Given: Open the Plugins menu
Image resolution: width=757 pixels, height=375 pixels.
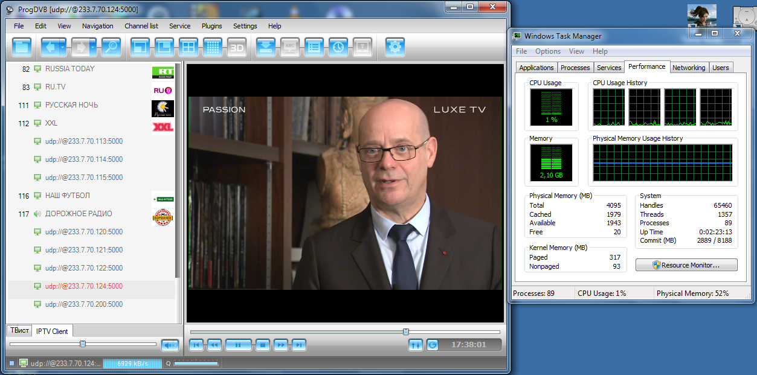Looking at the screenshot, I should pos(211,26).
